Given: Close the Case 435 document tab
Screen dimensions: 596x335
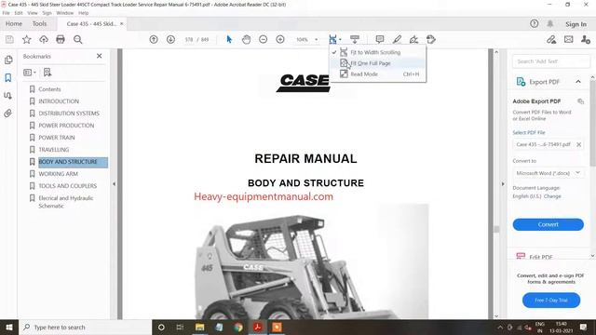Looking at the screenshot, I should (x=122, y=23).
